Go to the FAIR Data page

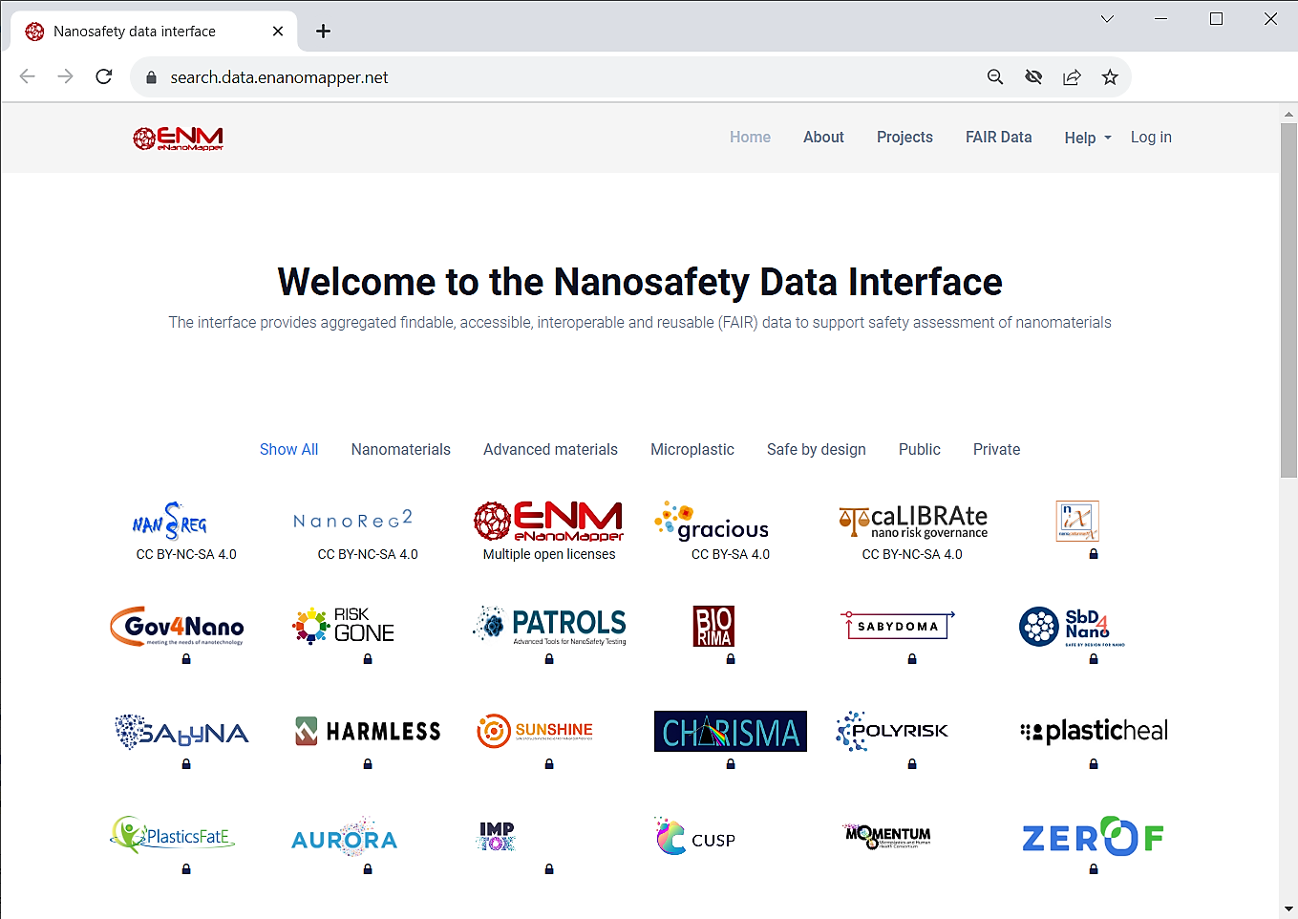point(998,138)
